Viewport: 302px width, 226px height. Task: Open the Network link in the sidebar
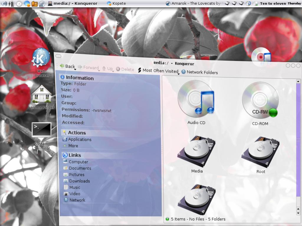pyautogui.click(x=75, y=200)
